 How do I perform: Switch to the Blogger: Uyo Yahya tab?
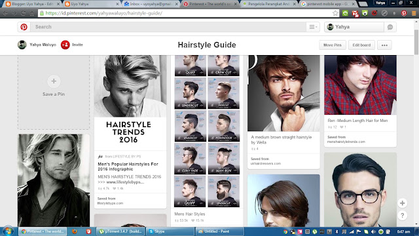click(32, 4)
